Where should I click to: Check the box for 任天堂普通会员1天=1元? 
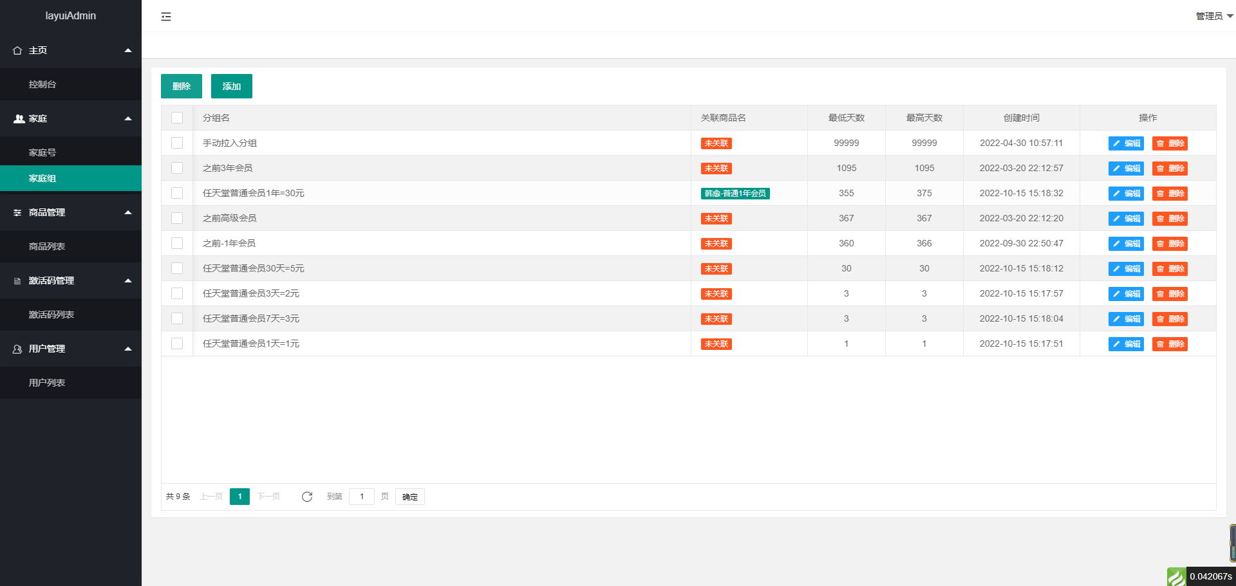(177, 343)
